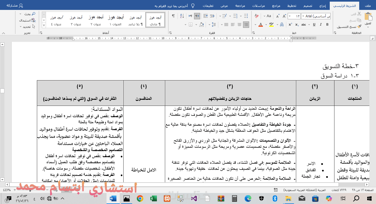Click the Find magnifier labeled بحث
The image size is (376, 204).
tap(30, 14)
